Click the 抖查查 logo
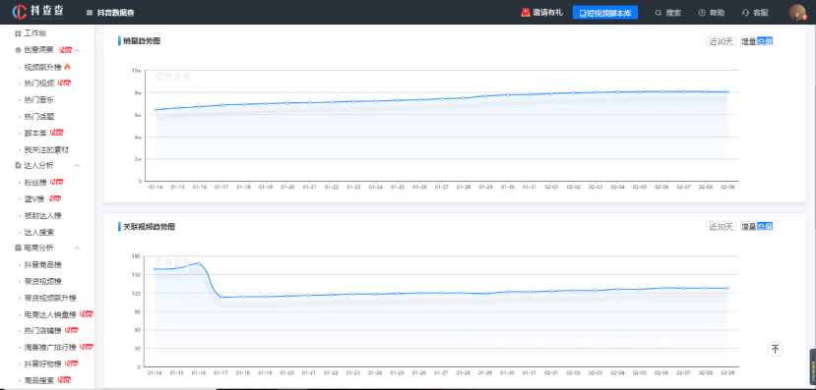The width and height of the screenshot is (816, 390). [38, 12]
